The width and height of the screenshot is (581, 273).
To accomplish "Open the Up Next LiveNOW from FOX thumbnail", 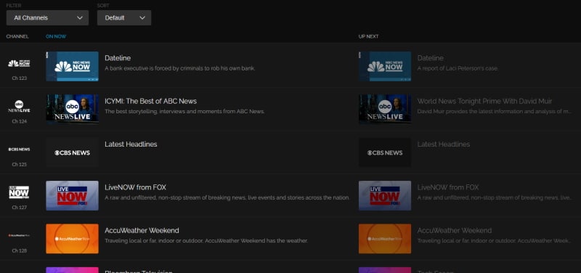I will tap(385, 195).
